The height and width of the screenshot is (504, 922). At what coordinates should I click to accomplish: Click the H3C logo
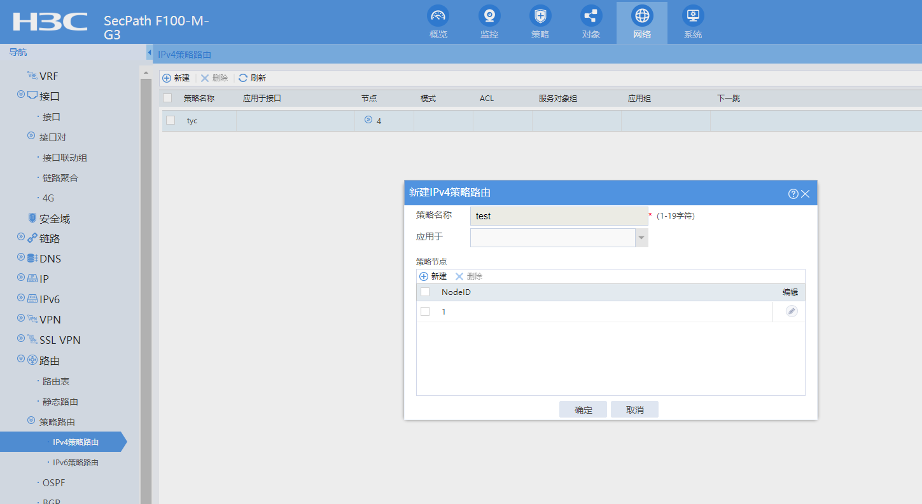pyautogui.click(x=50, y=22)
